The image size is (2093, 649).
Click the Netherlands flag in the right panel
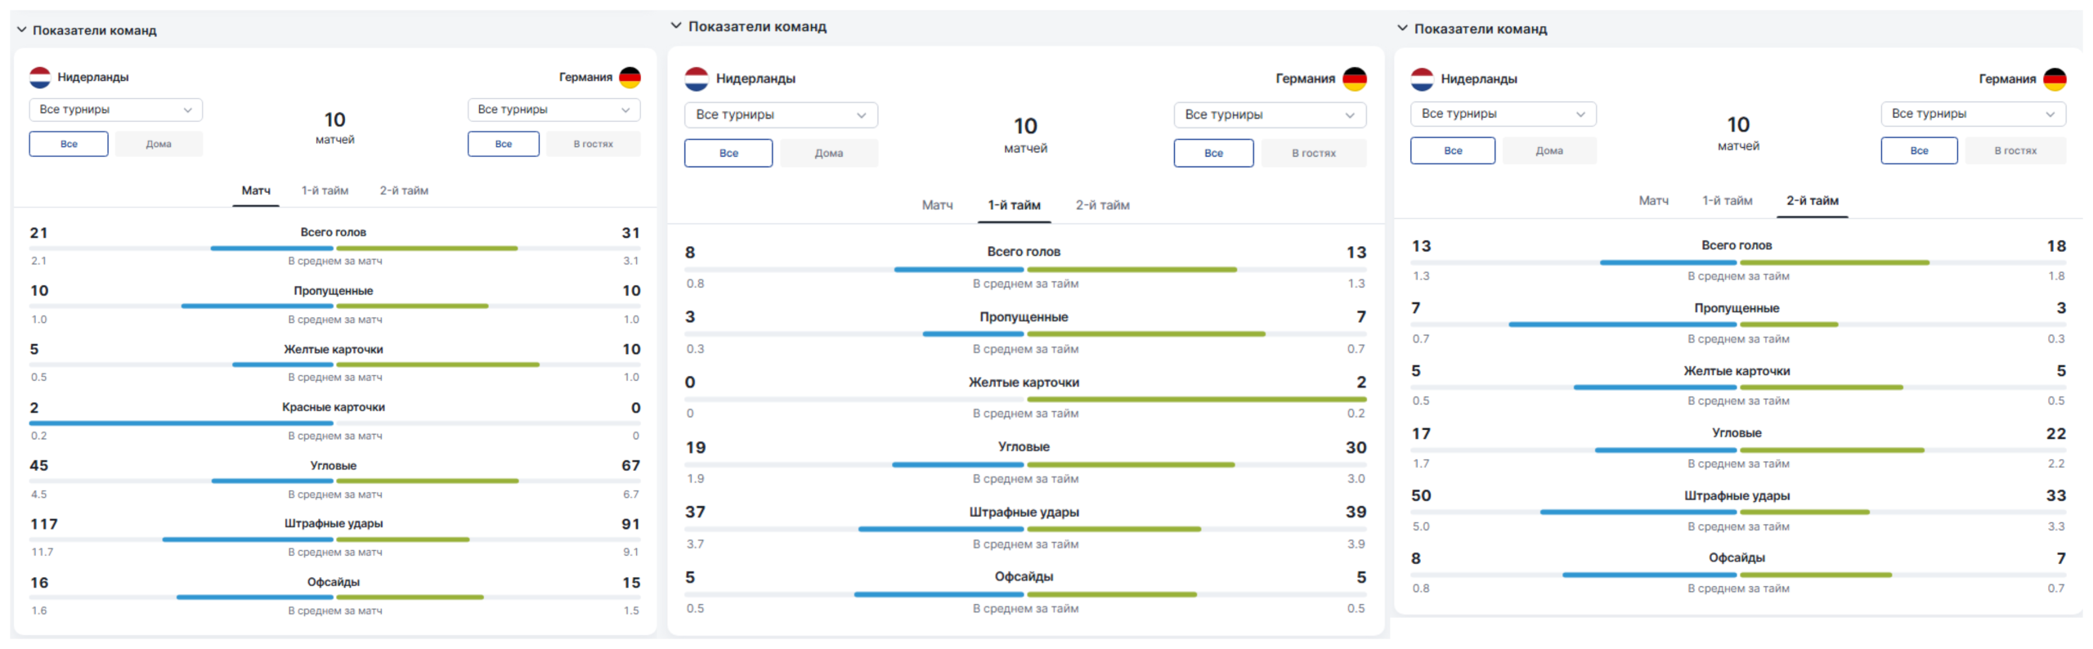1422,79
